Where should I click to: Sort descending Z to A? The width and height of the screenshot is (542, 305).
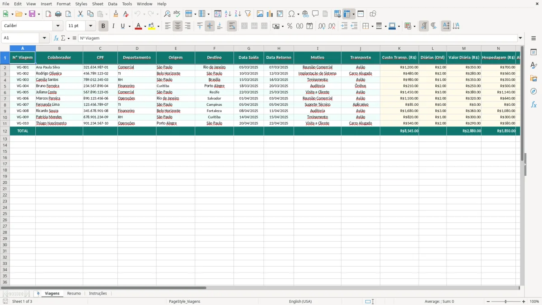pyautogui.click(x=238, y=14)
